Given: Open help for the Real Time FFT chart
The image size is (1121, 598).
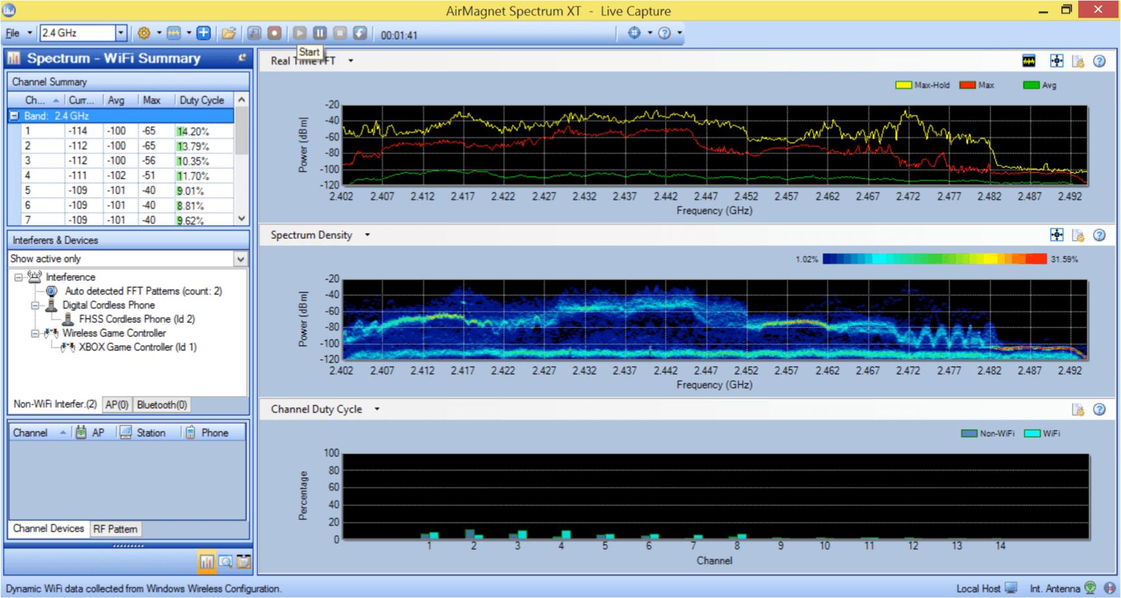Looking at the screenshot, I should tap(1099, 61).
